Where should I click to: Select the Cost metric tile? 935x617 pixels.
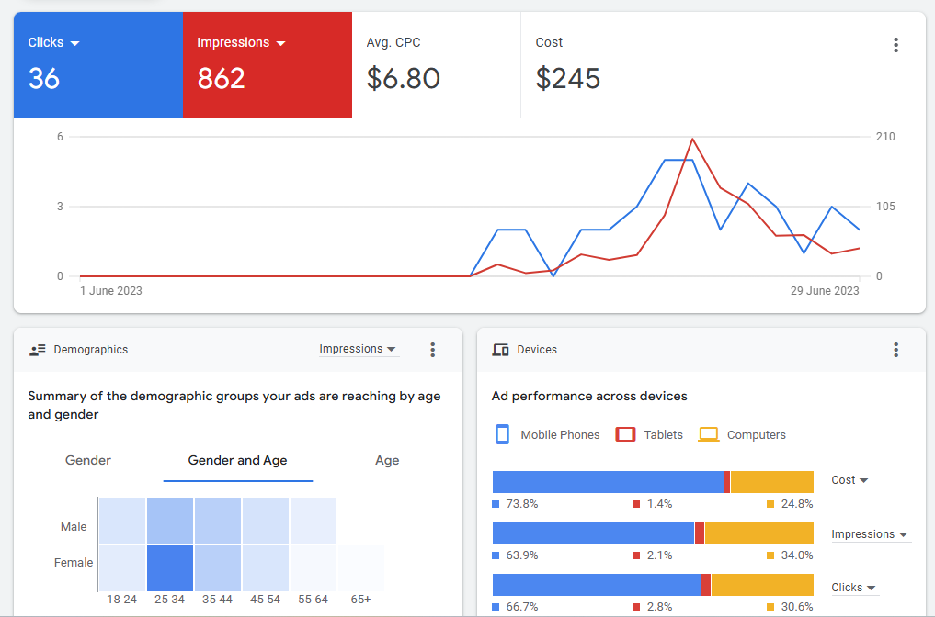point(604,65)
